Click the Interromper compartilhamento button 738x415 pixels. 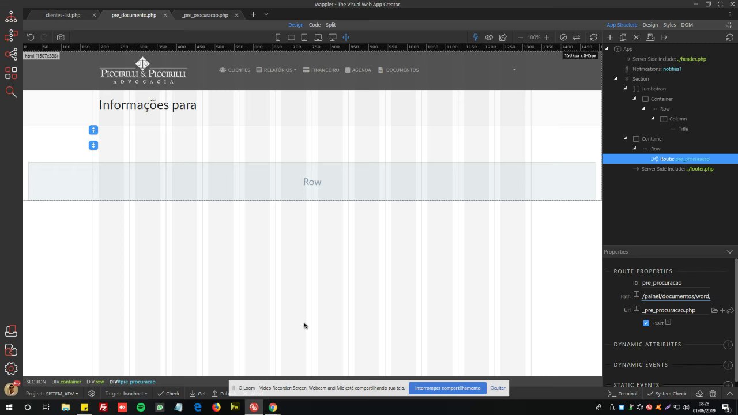(447, 388)
